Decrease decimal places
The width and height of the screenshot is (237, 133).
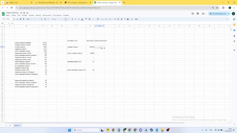point(41,19)
